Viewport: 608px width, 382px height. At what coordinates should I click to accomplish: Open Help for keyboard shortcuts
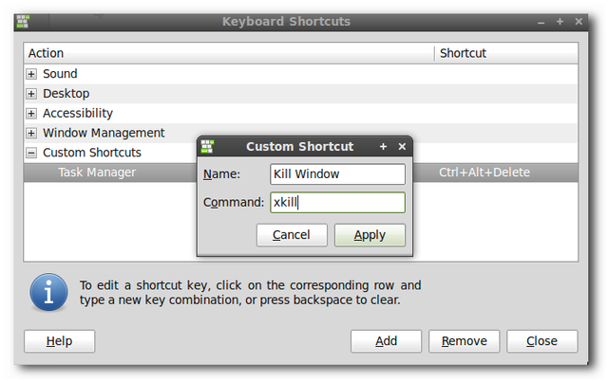pyautogui.click(x=59, y=341)
